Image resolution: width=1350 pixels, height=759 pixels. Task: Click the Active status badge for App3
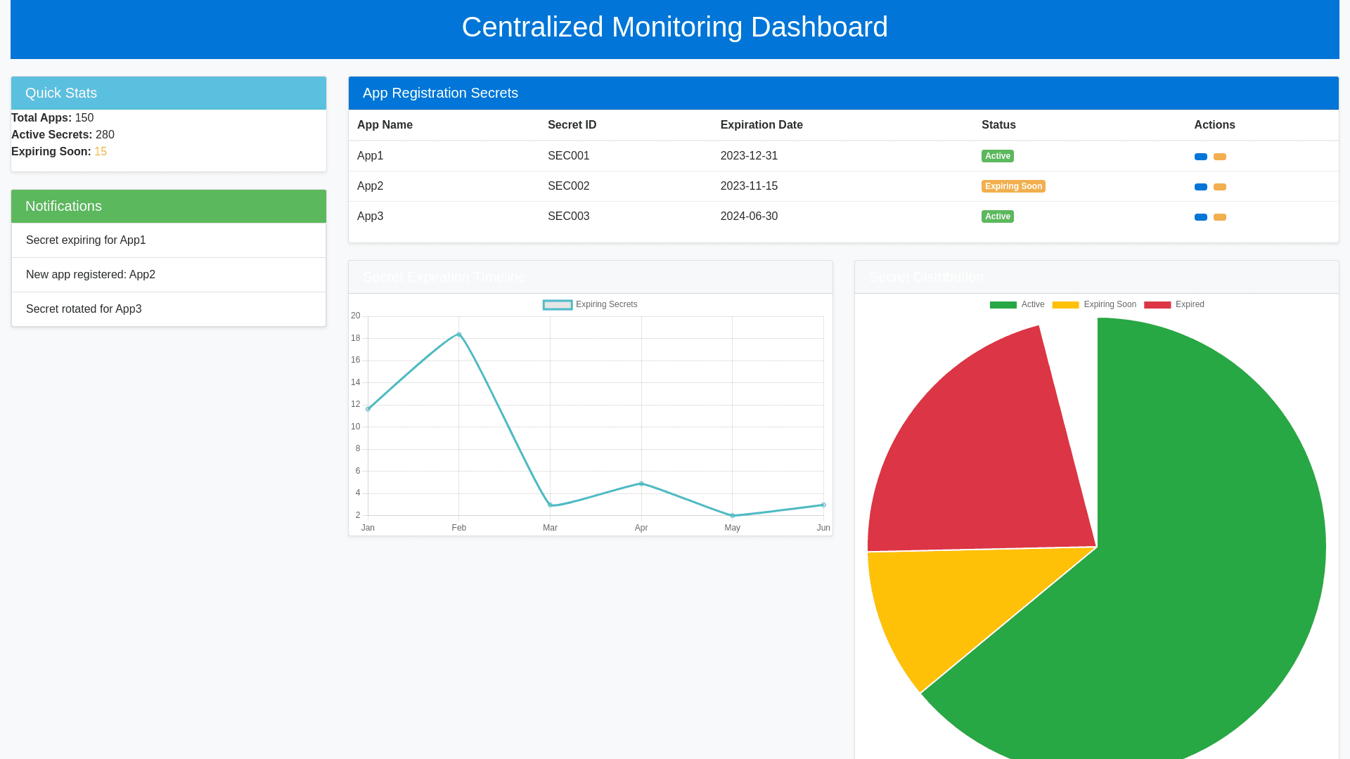coord(998,216)
